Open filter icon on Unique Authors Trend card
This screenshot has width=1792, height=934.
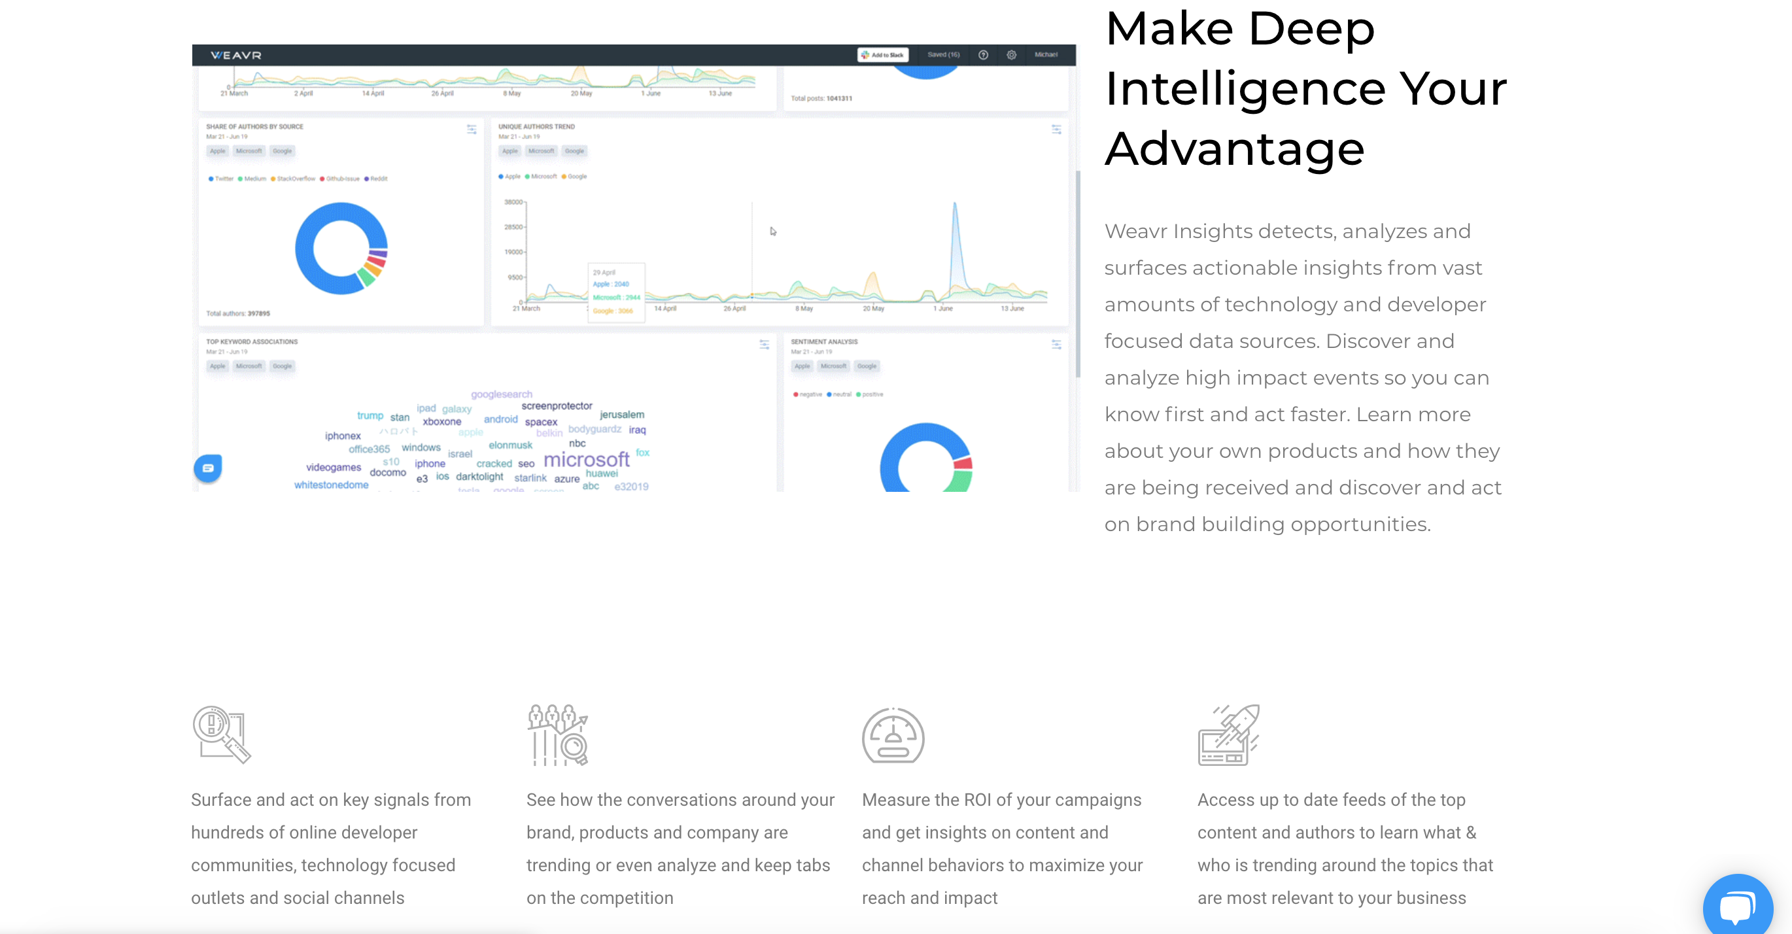pos(1056,130)
